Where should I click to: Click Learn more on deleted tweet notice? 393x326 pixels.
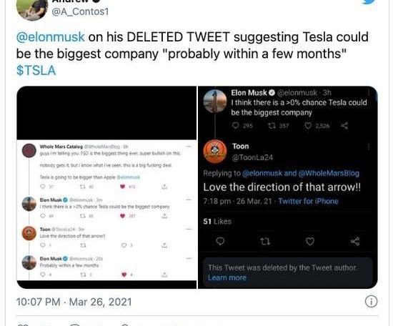[227, 277]
